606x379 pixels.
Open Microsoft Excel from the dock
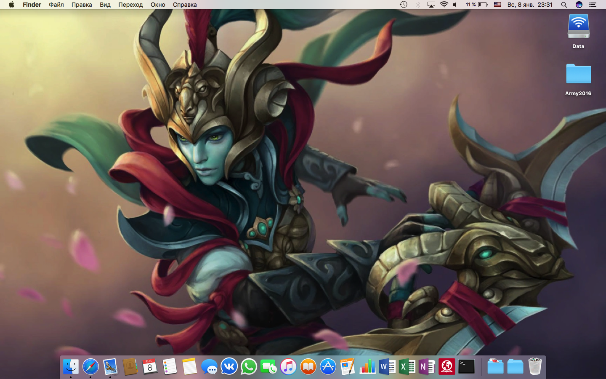coord(407,367)
